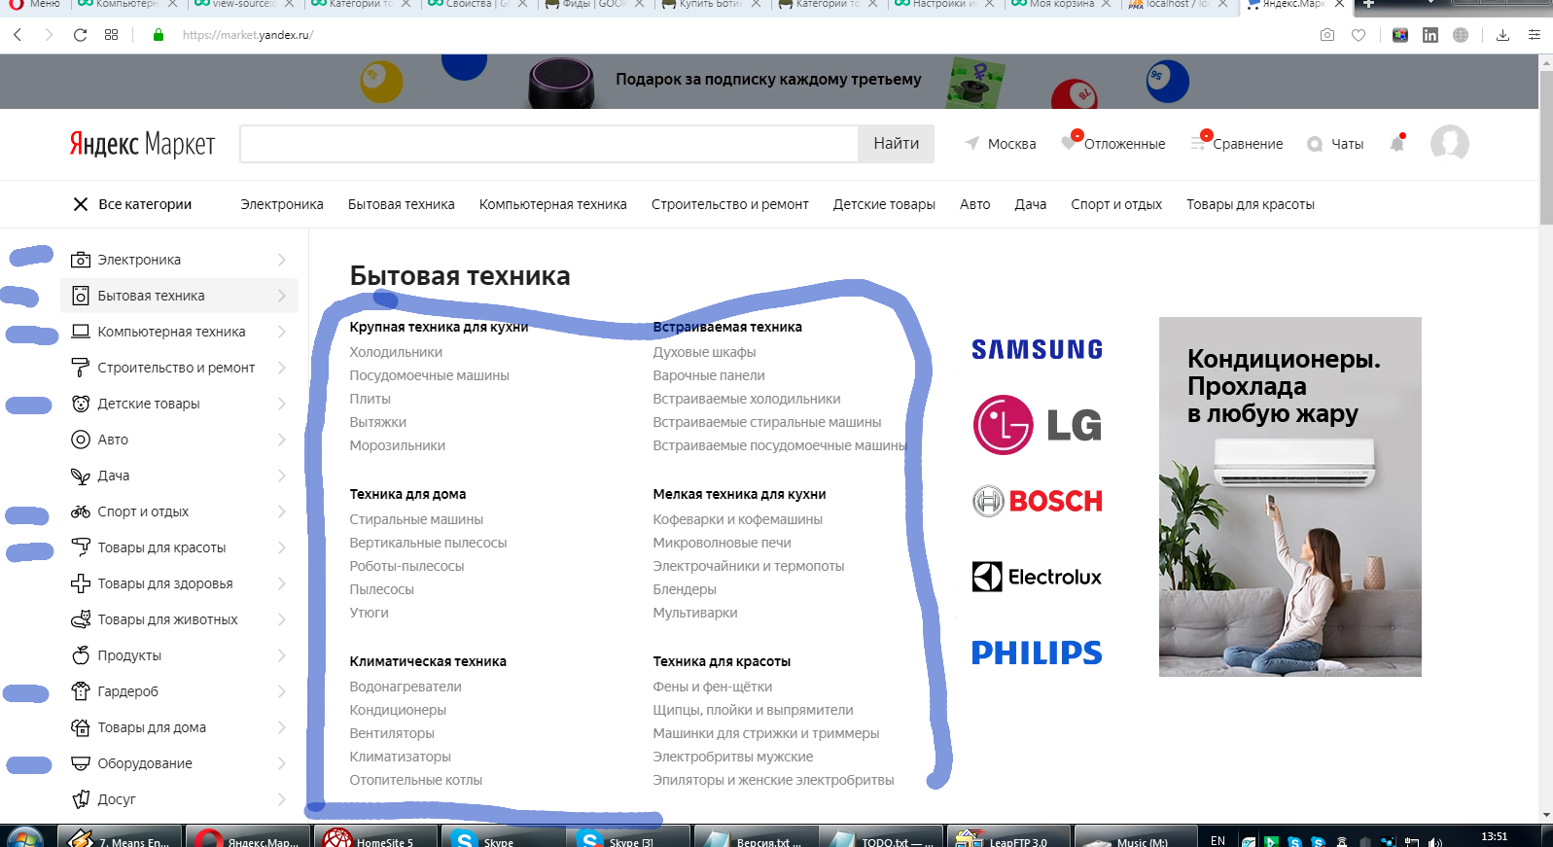Open Компьютерная техника in top navigation bar

click(x=553, y=204)
